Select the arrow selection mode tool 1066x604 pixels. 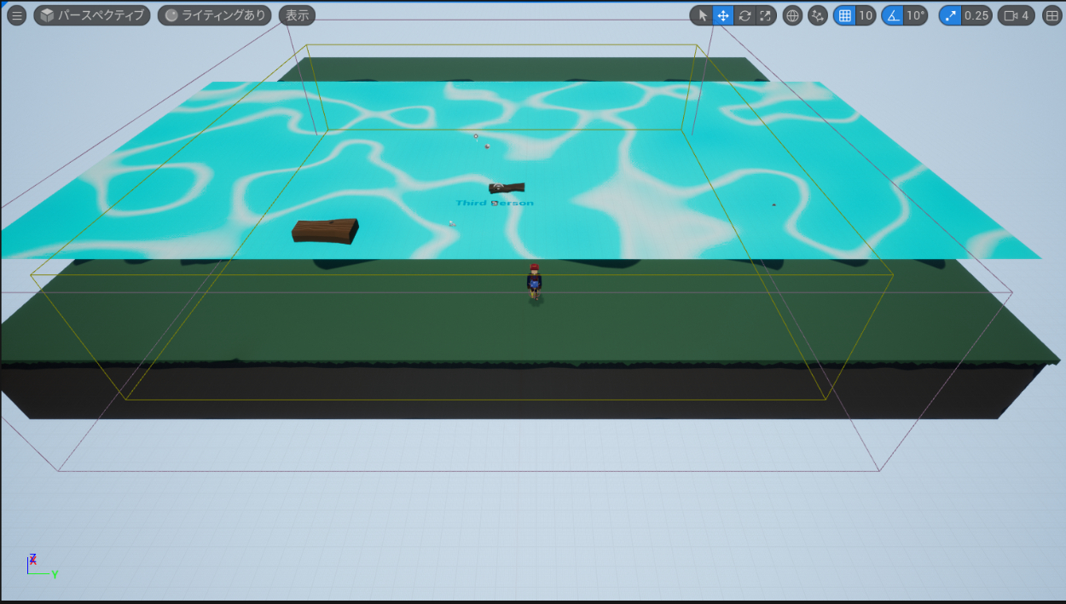702,15
